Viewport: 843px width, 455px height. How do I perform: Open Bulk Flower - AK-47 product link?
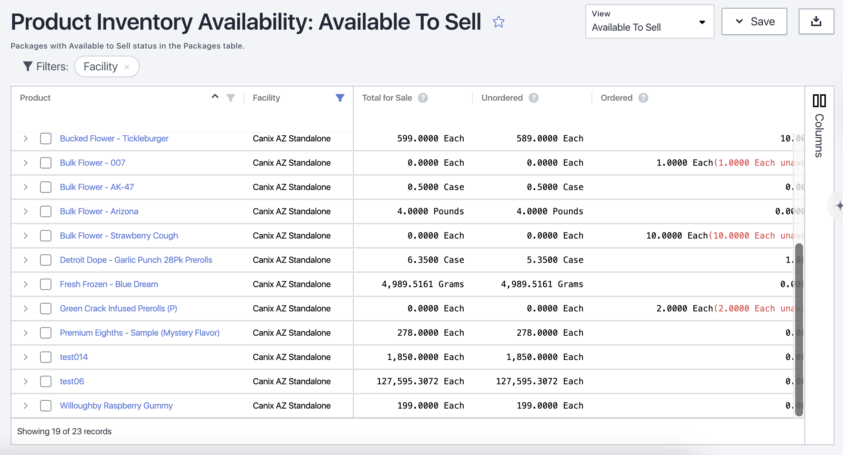(x=97, y=187)
